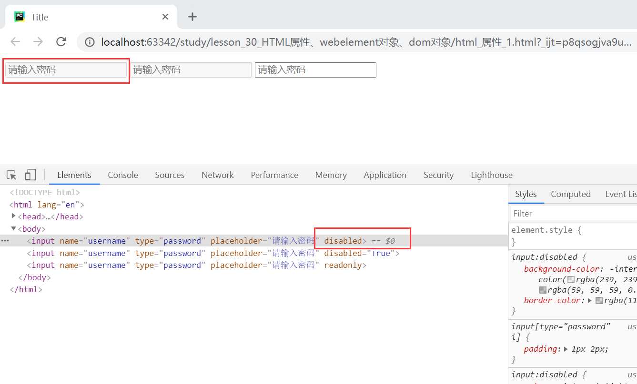Expand the padding property triangle
637x384 pixels.
[566, 349]
